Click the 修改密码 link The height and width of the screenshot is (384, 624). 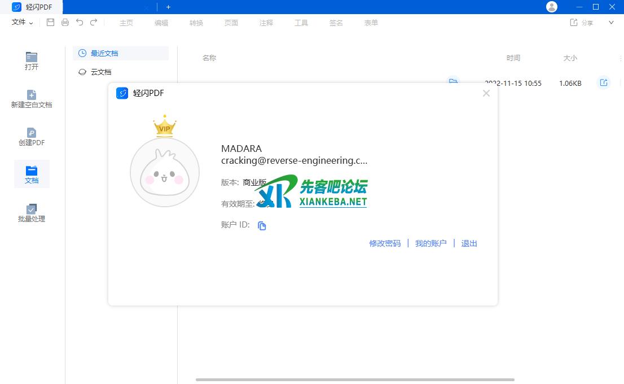pos(385,243)
